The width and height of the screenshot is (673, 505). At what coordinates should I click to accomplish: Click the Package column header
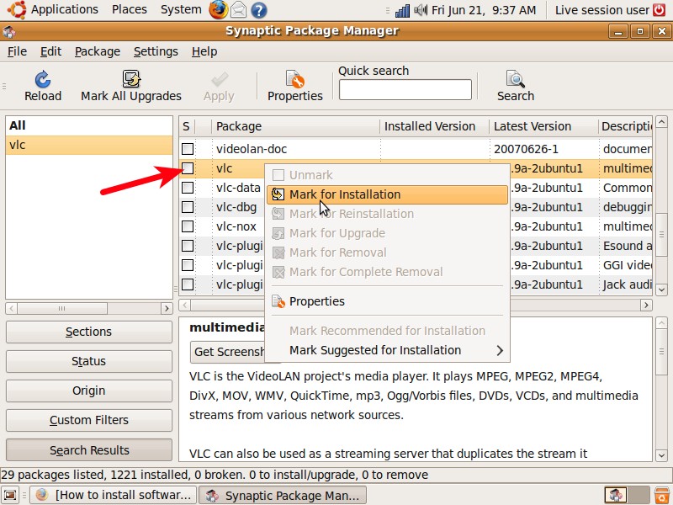point(295,126)
